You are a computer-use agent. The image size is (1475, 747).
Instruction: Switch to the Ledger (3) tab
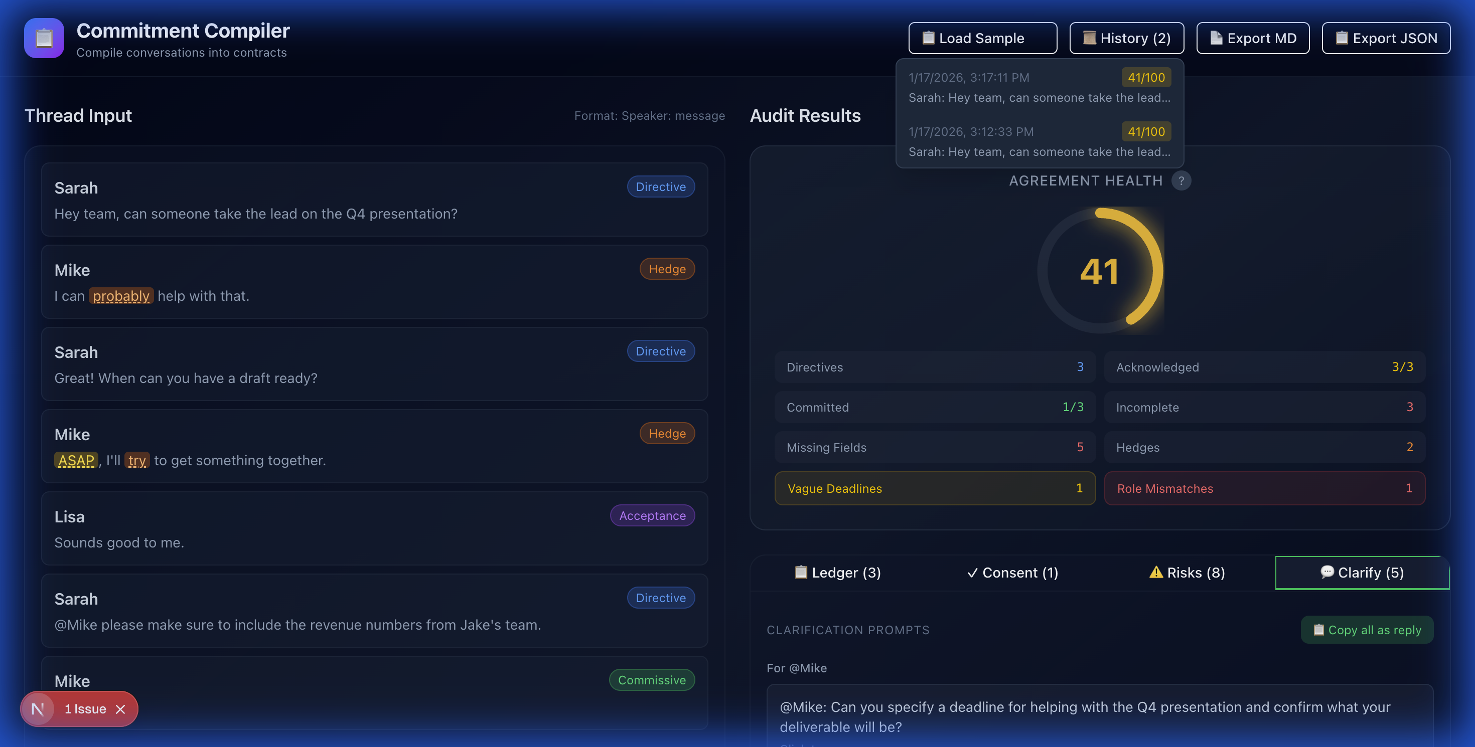(x=837, y=573)
